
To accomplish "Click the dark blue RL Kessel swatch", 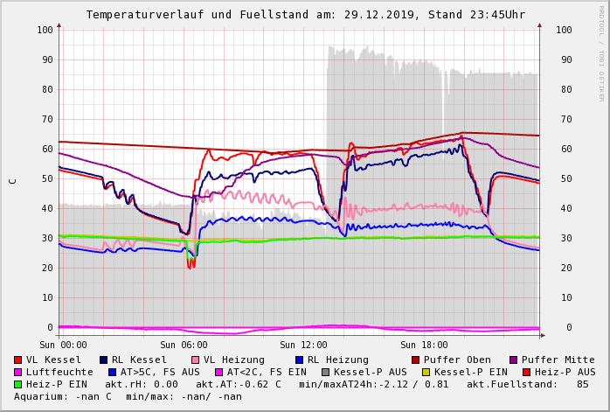I will click(x=104, y=360).
